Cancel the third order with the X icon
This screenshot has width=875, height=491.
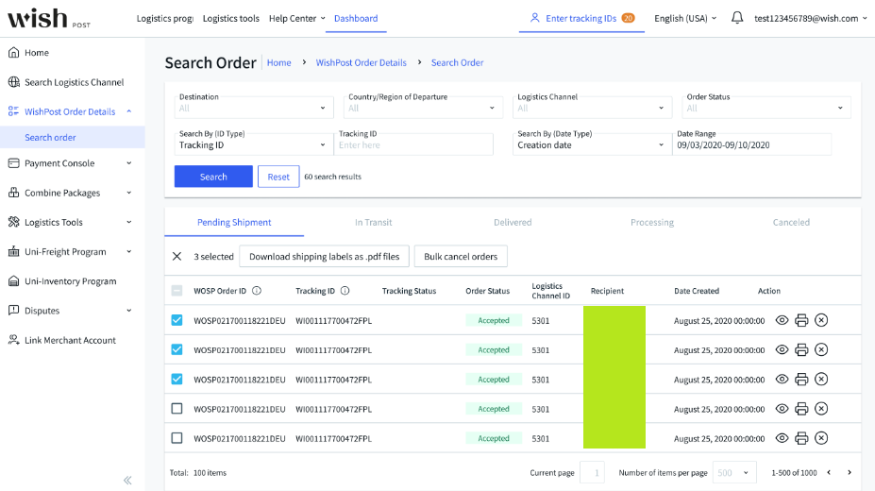click(x=821, y=380)
